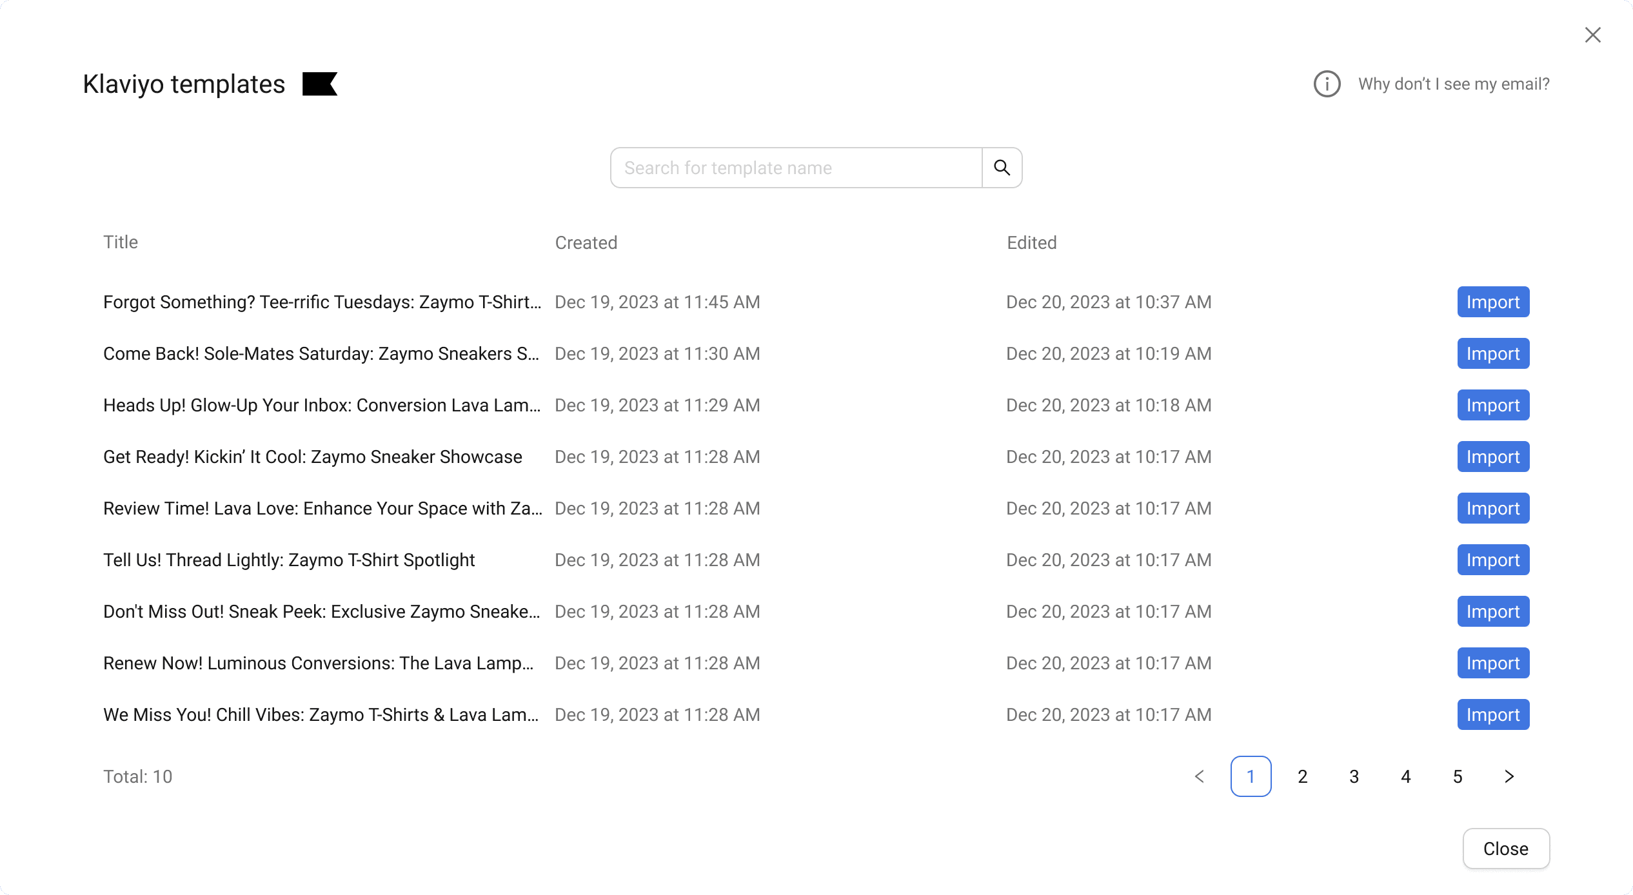This screenshot has height=895, width=1633.
Task: Switch to page 3
Action: tap(1354, 776)
